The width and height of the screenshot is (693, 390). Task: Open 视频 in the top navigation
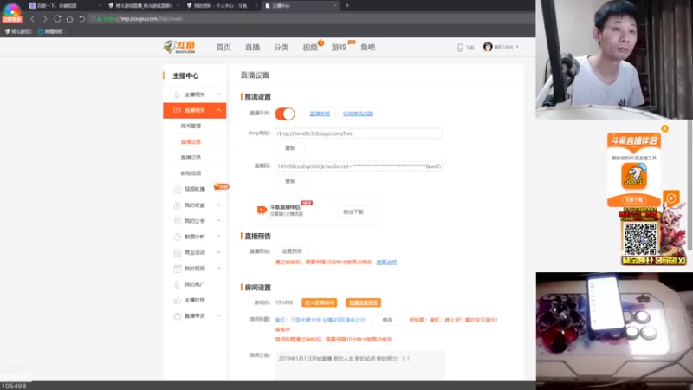pyautogui.click(x=310, y=48)
